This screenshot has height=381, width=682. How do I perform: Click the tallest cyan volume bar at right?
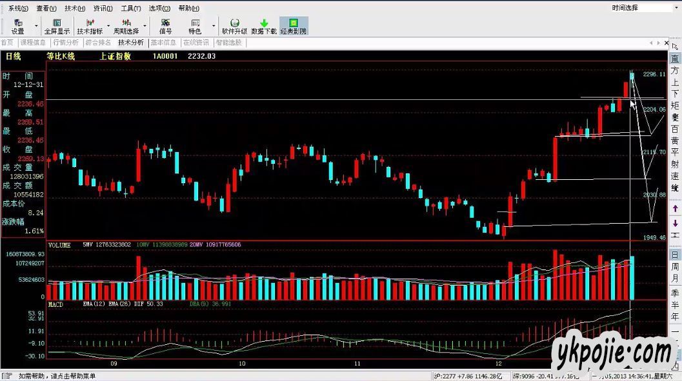pos(632,278)
